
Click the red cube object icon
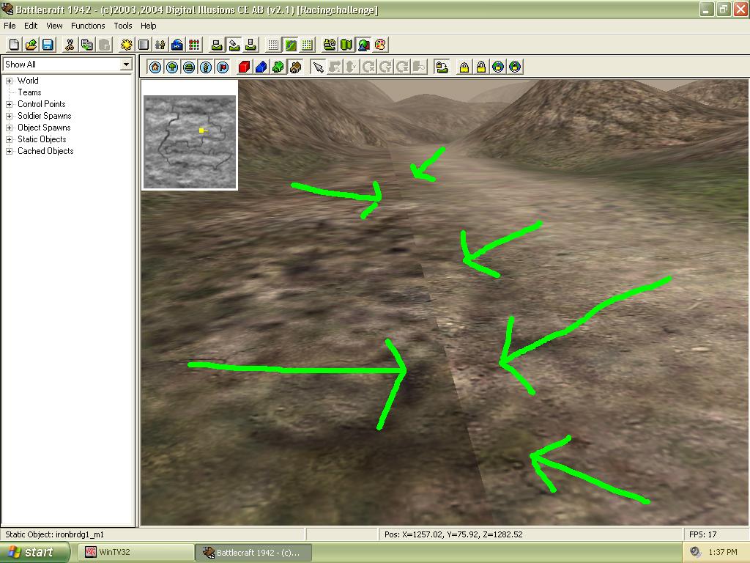(x=244, y=67)
